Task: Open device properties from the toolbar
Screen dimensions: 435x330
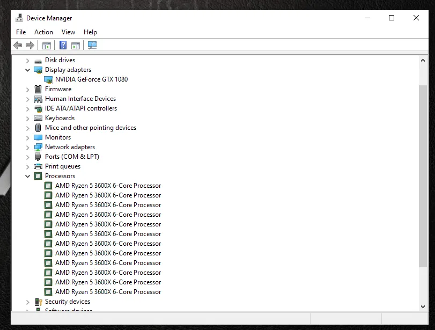Action: [x=76, y=45]
